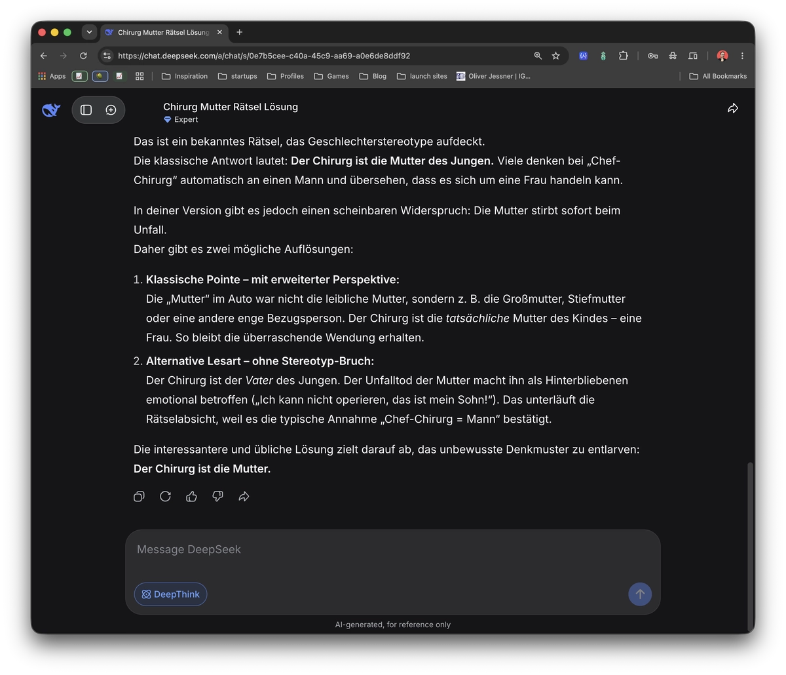This screenshot has width=786, height=675.
Task: Send message with the arrow button
Action: 640,594
